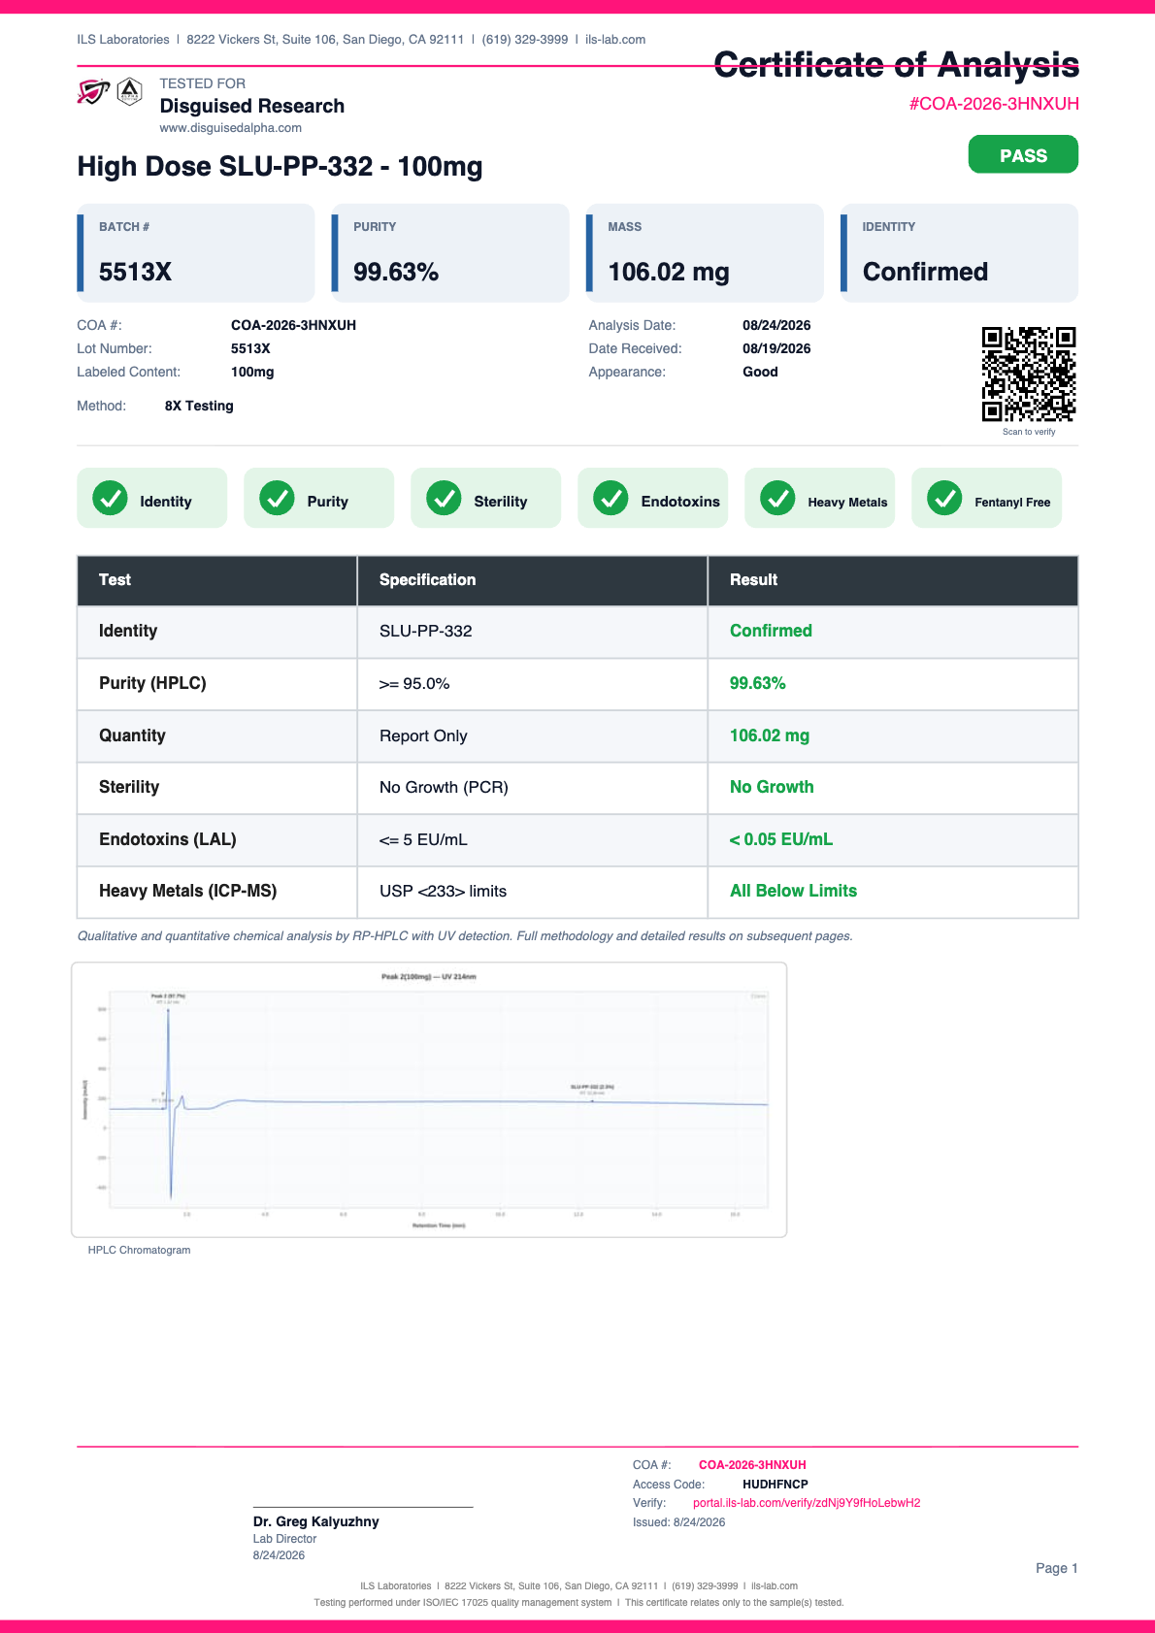Click the Endotoxins (LAL) test name

pyautogui.click(x=168, y=839)
